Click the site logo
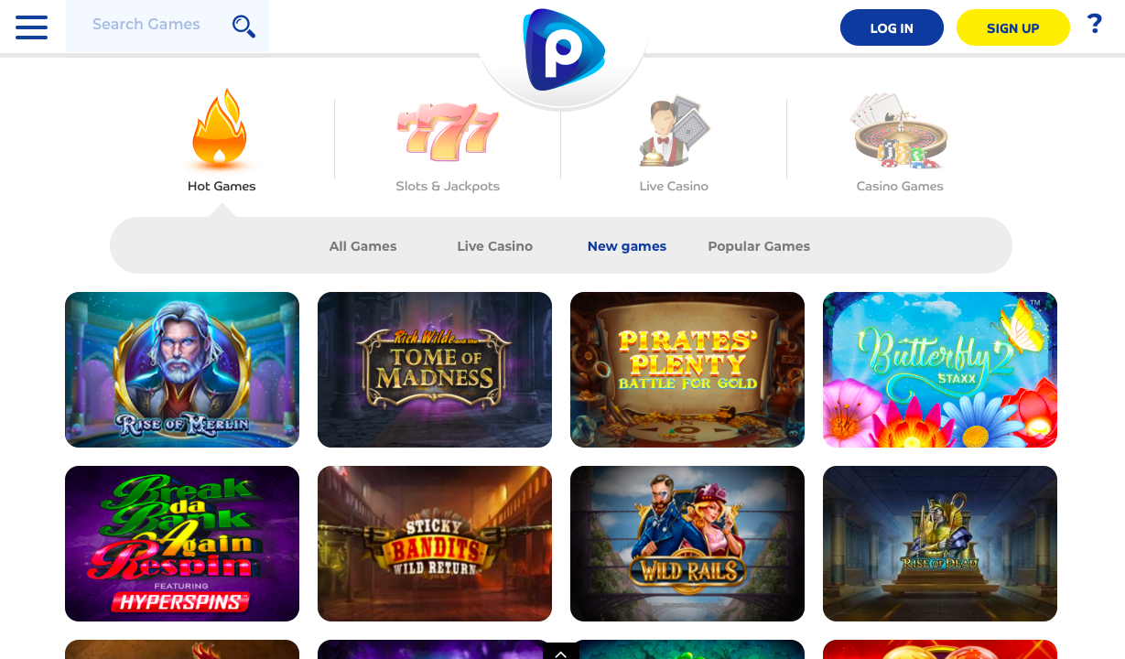1125x659 pixels. coord(562,50)
